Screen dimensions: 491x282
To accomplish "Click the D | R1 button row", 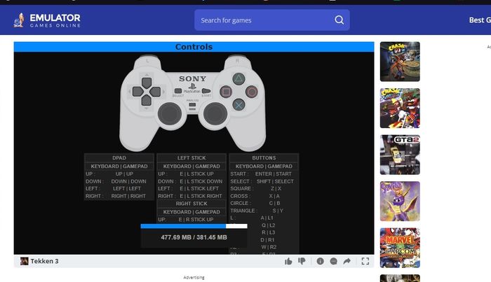I will (x=264, y=240).
